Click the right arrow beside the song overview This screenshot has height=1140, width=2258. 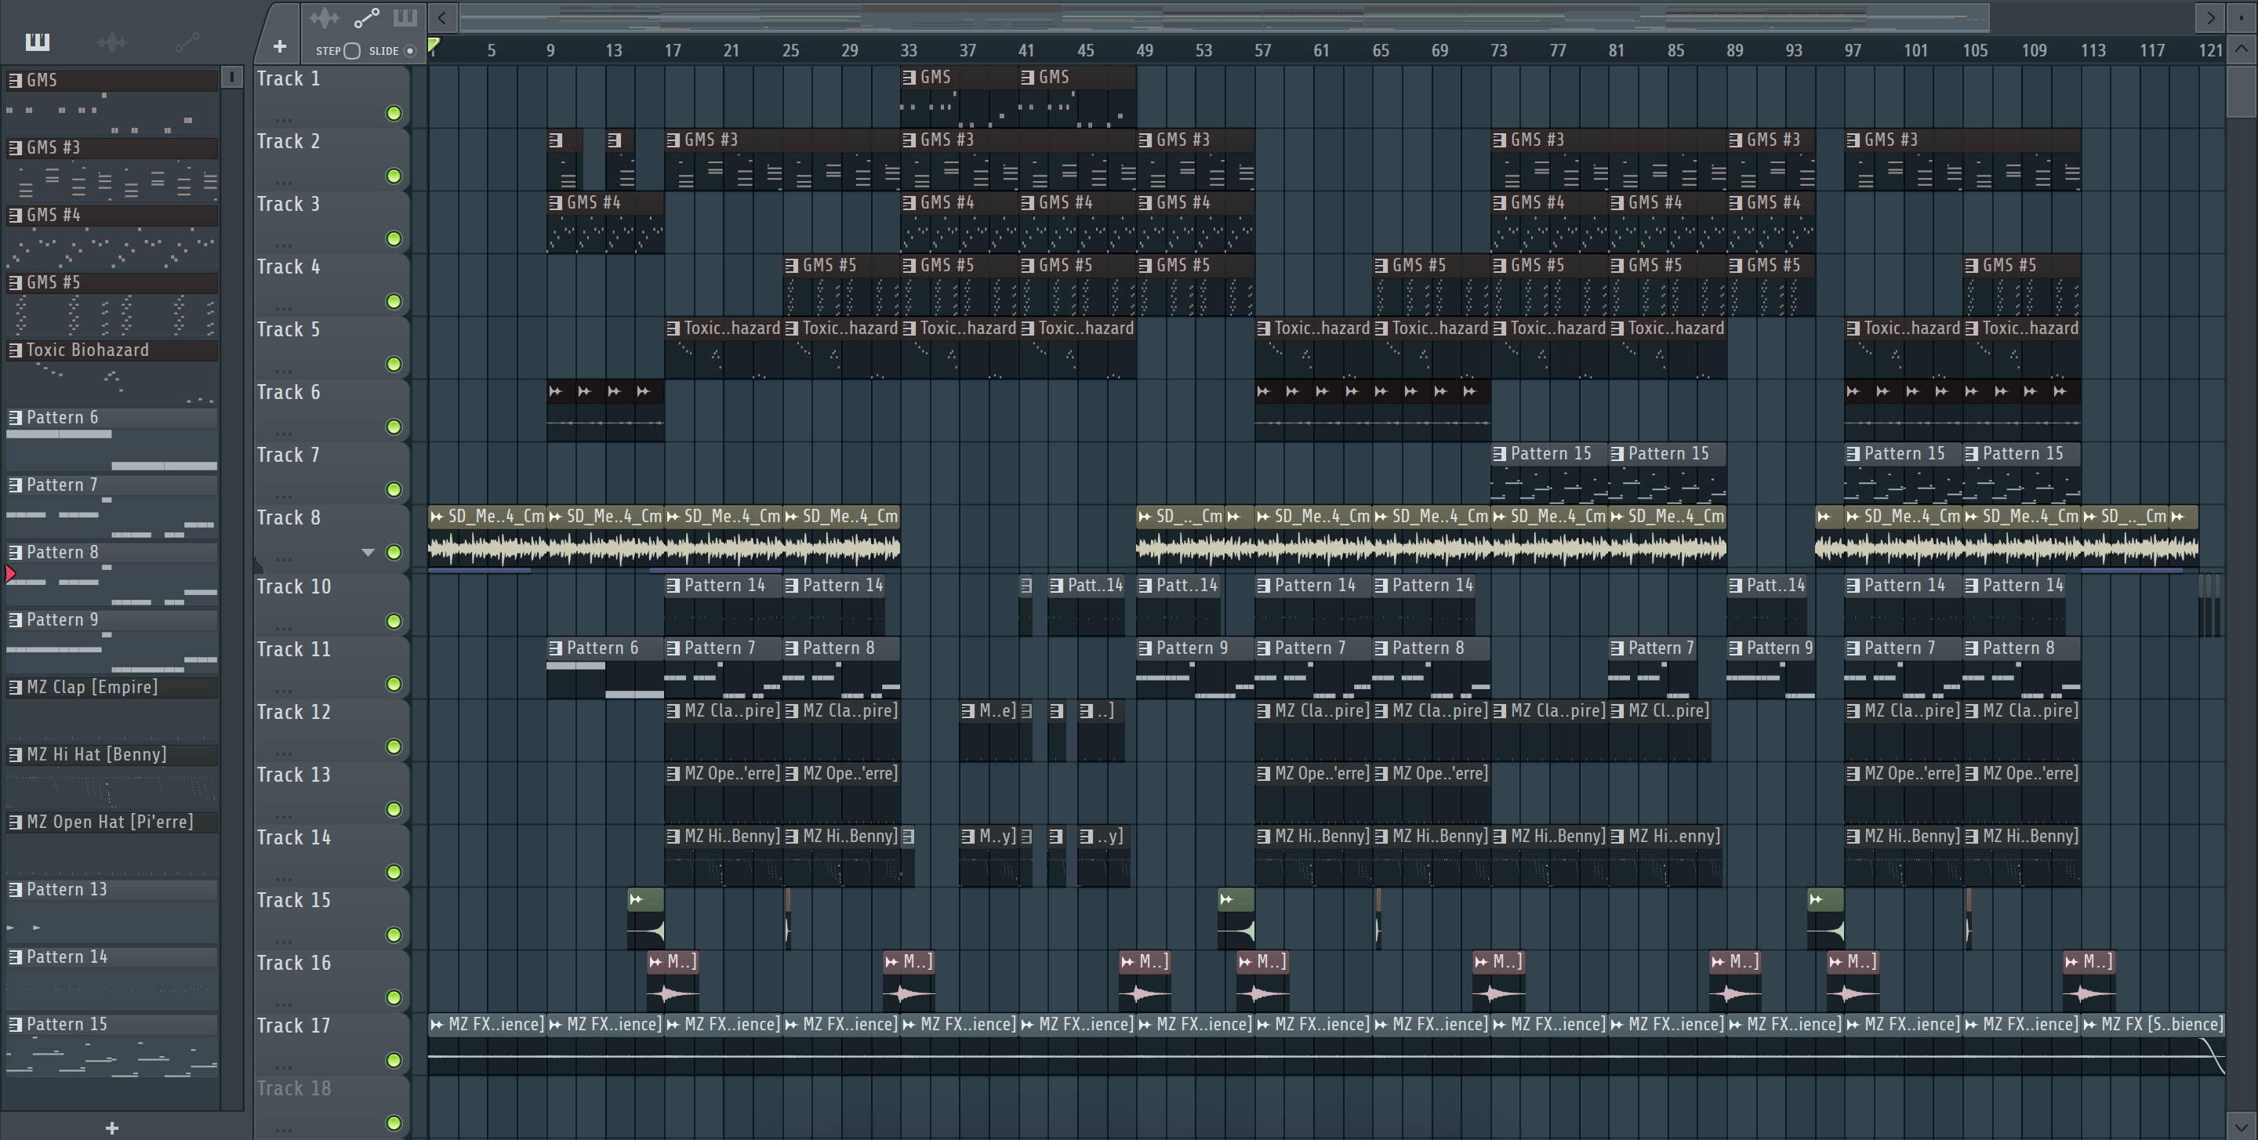[x=2210, y=16]
